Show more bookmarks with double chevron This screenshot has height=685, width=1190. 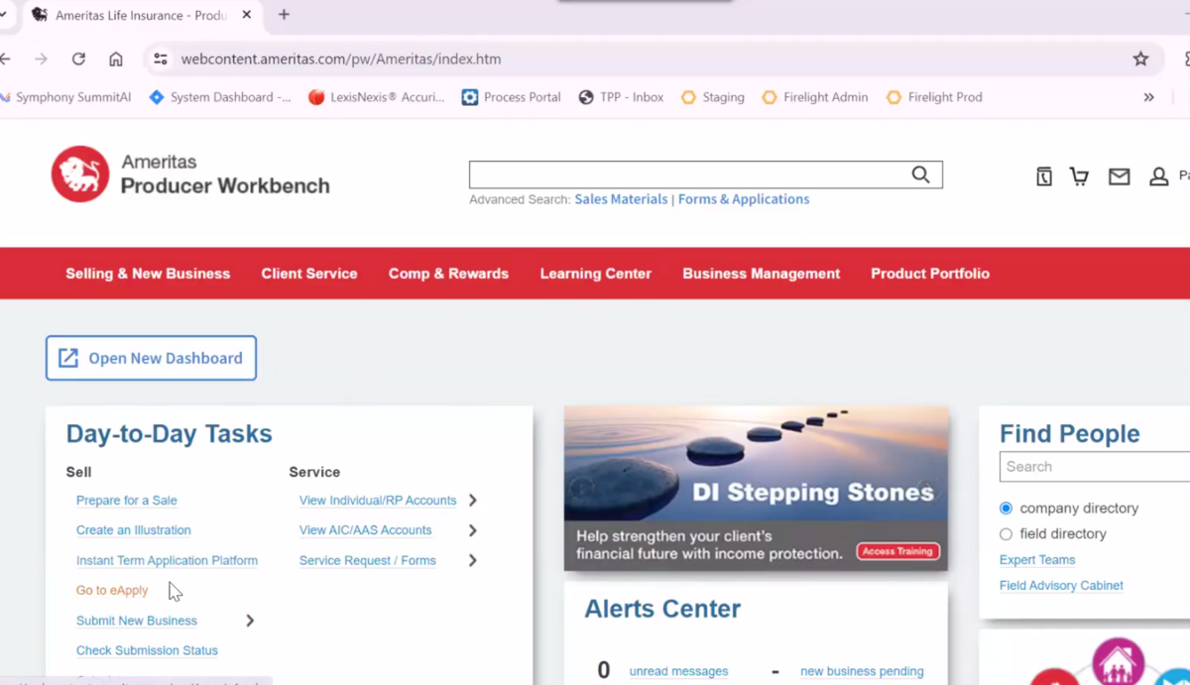tap(1148, 97)
